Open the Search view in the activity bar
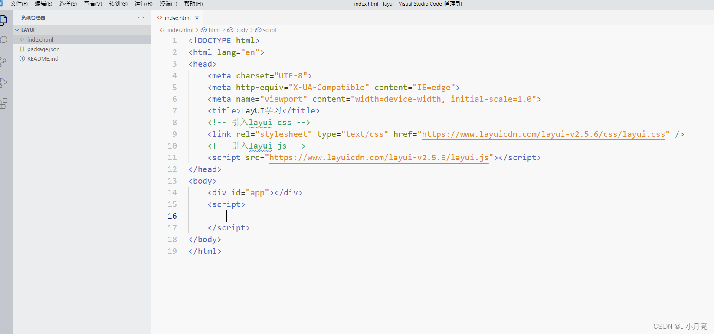Image resolution: width=714 pixels, height=334 pixels. click(x=3, y=40)
